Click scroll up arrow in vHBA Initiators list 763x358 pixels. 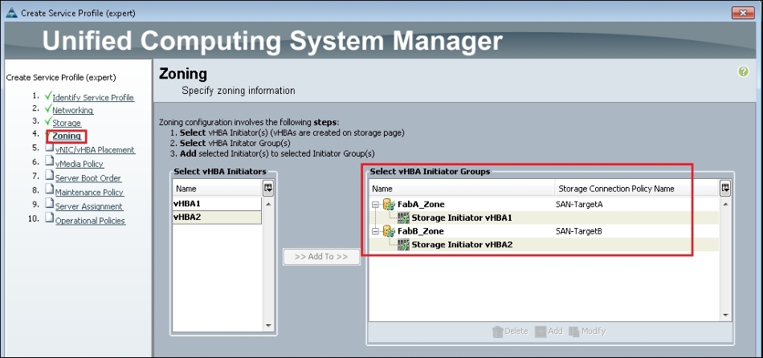tap(268, 203)
